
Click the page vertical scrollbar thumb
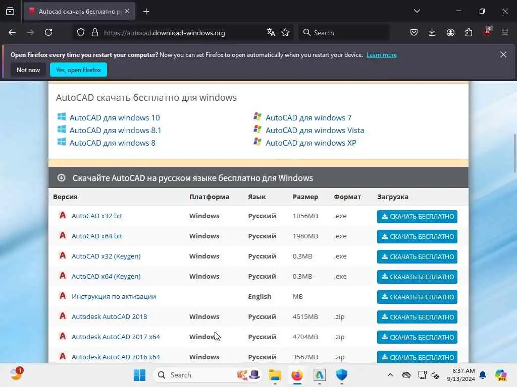[x=514, y=153]
